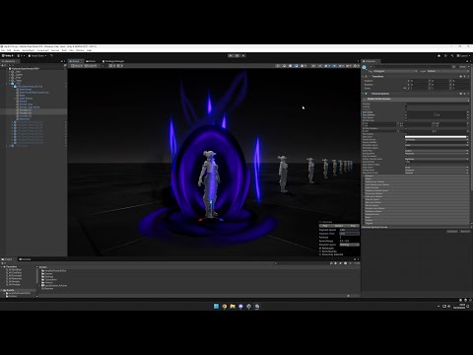Screen dimensions: 473x355
Task: Toggle Show Only Selected checkbox
Action: (x=320, y=254)
